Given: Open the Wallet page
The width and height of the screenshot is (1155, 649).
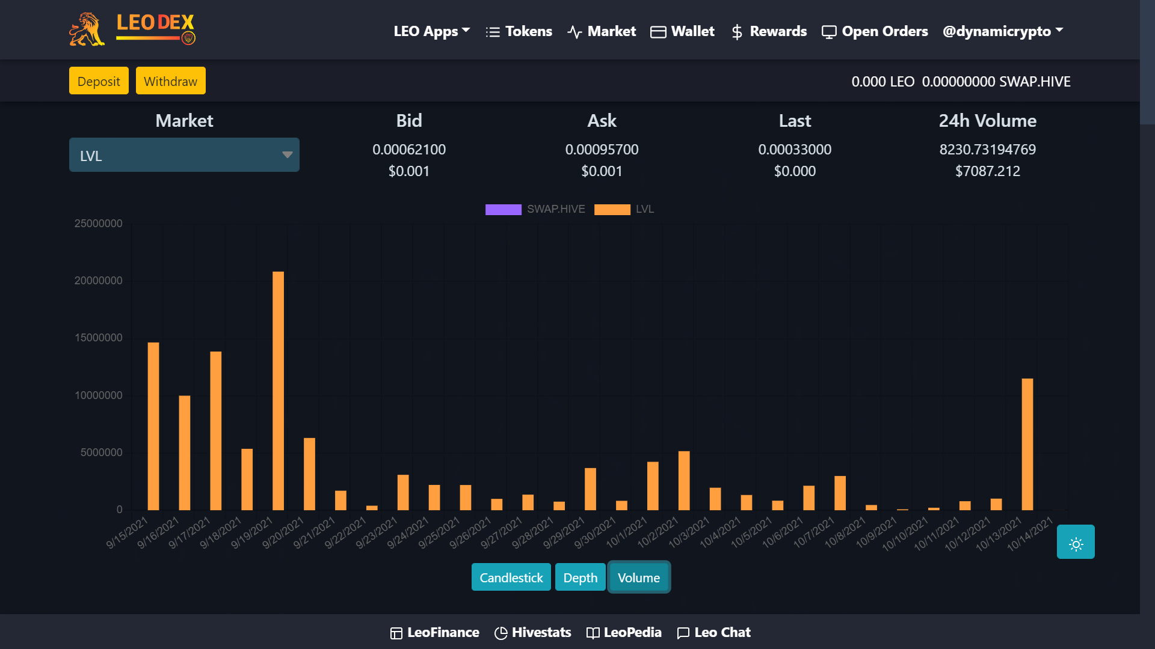Looking at the screenshot, I should pyautogui.click(x=682, y=31).
